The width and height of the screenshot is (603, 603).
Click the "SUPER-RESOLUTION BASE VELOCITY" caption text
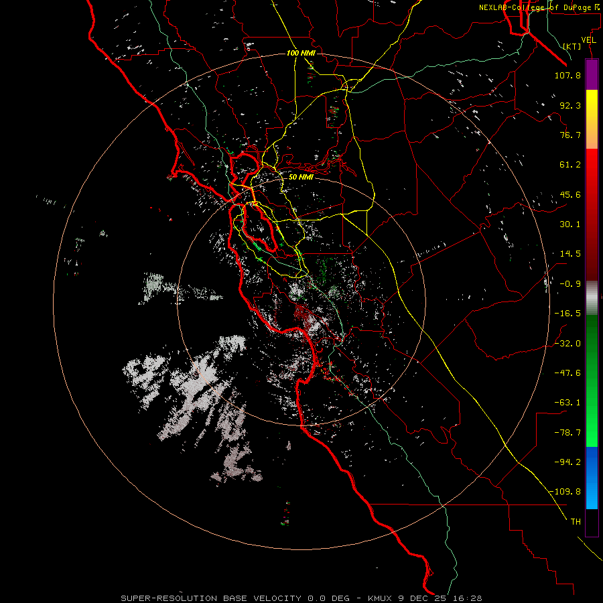click(211, 598)
